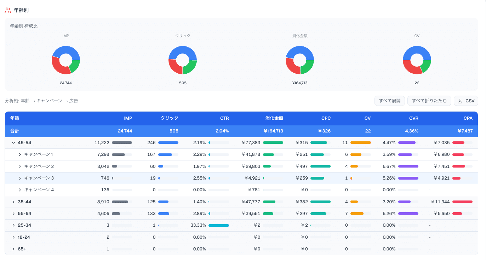This screenshot has width=486, height=260.
Task: Click the CPA column header
Action: (x=468, y=118)
